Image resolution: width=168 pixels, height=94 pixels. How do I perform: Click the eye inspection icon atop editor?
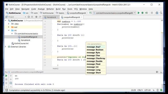[162, 20]
